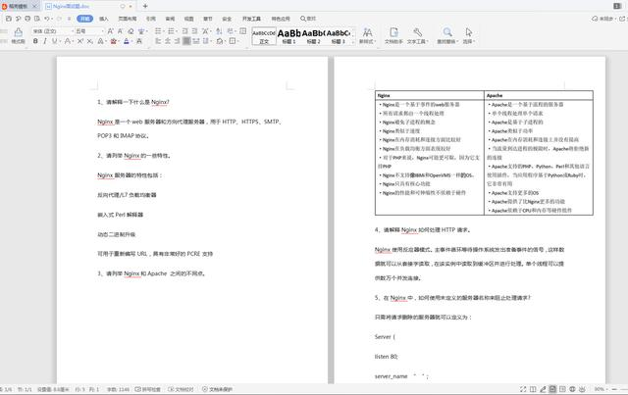Open the Select cursor dropdown
This screenshot has height=395, width=628.
[469, 35]
